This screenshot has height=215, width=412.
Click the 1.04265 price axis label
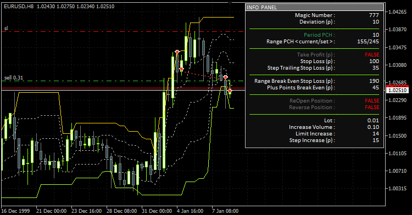pos(398,12)
